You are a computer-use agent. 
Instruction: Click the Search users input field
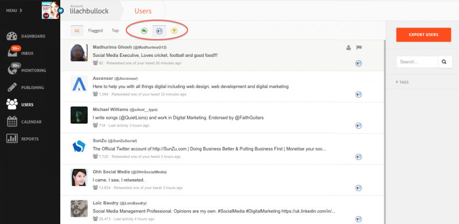pos(417,62)
